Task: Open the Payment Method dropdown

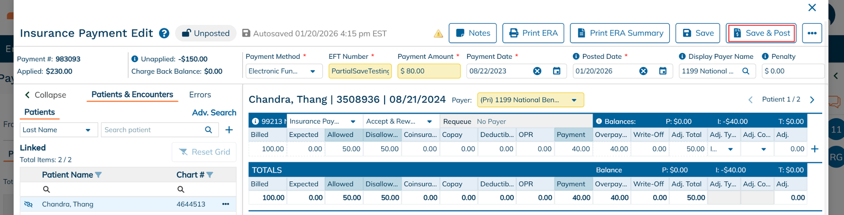Action: tap(312, 71)
